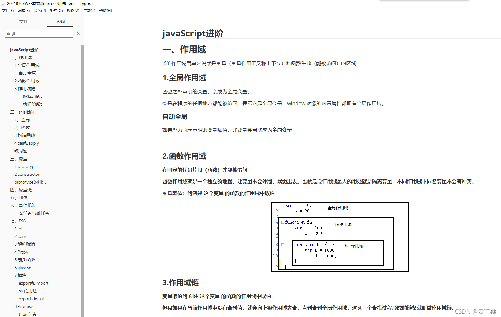Open the 格式(O) menu

(x=56, y=11)
